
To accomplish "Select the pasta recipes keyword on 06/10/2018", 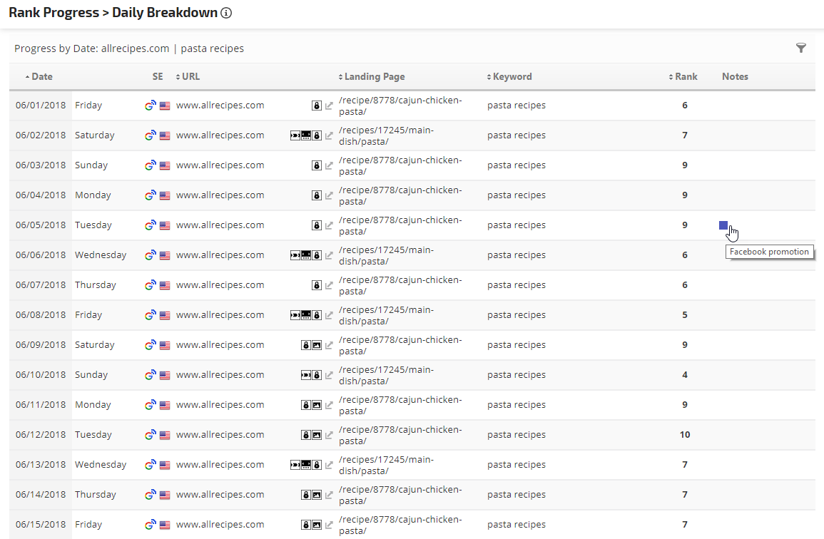I will (x=517, y=375).
